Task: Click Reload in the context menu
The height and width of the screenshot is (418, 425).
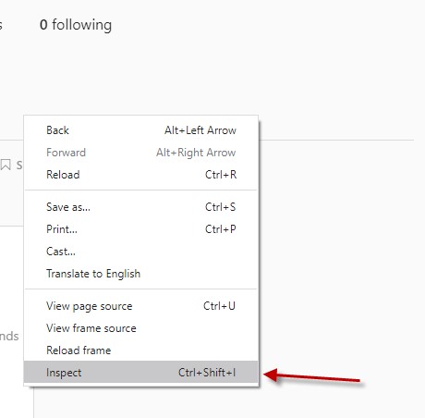Action: coord(140,175)
